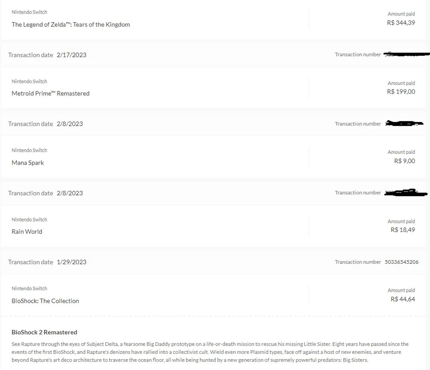Select the R$ 18,49 amount for Rain World
The height and width of the screenshot is (370, 430).
click(403, 230)
